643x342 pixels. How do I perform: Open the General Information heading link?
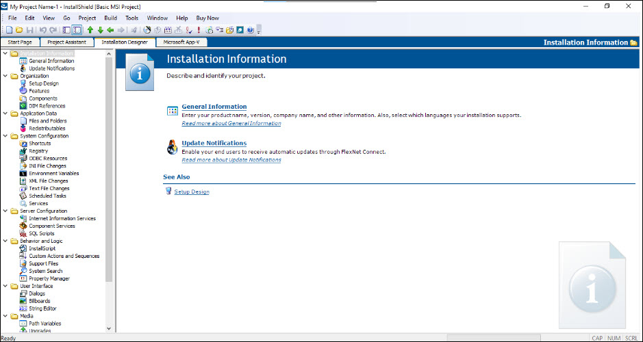[x=214, y=107]
